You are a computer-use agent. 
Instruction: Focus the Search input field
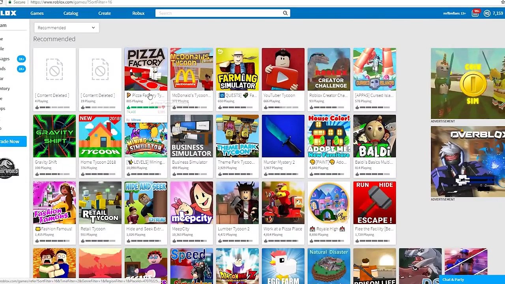[219, 13]
